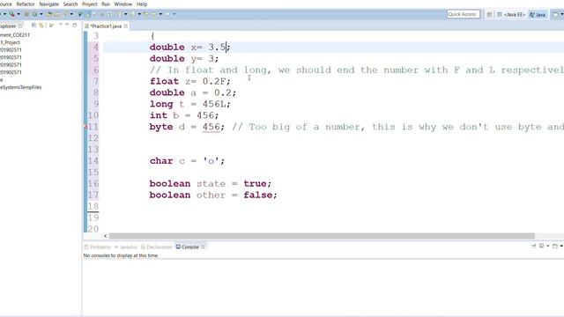Open the Project menu
This screenshot has height=317, width=564.
(x=90, y=4)
